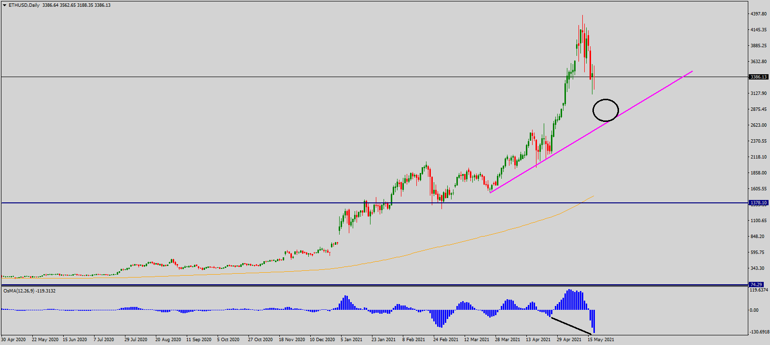The height and width of the screenshot is (345, 770).
Task: Click the dropdown arrow beside ETHUSD,Daily
Action: pyautogui.click(x=5, y=5)
